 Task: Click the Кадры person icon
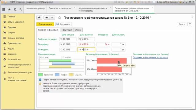pos(5,49)
